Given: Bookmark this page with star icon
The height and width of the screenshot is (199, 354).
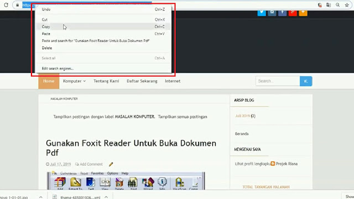Looking at the screenshot, I should pos(347,5).
